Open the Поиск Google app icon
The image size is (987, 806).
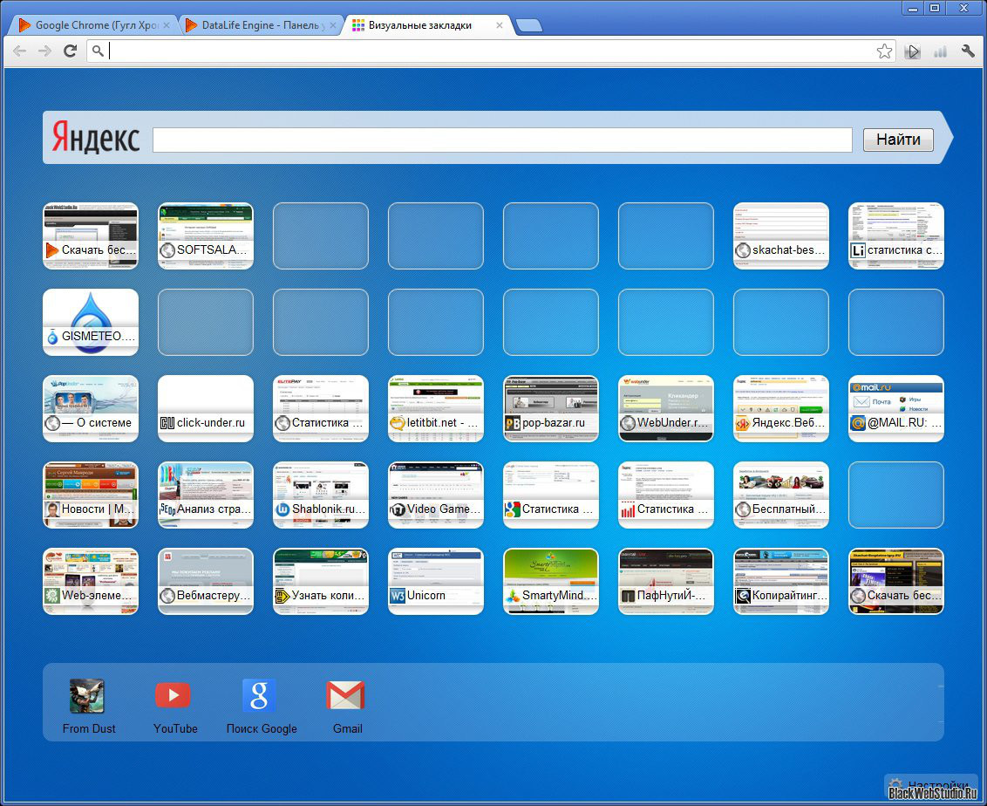pyautogui.click(x=259, y=695)
